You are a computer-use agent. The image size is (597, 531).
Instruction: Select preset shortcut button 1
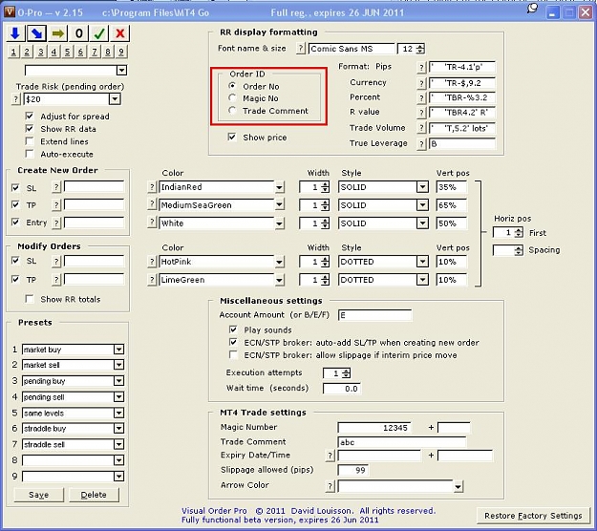click(x=13, y=52)
